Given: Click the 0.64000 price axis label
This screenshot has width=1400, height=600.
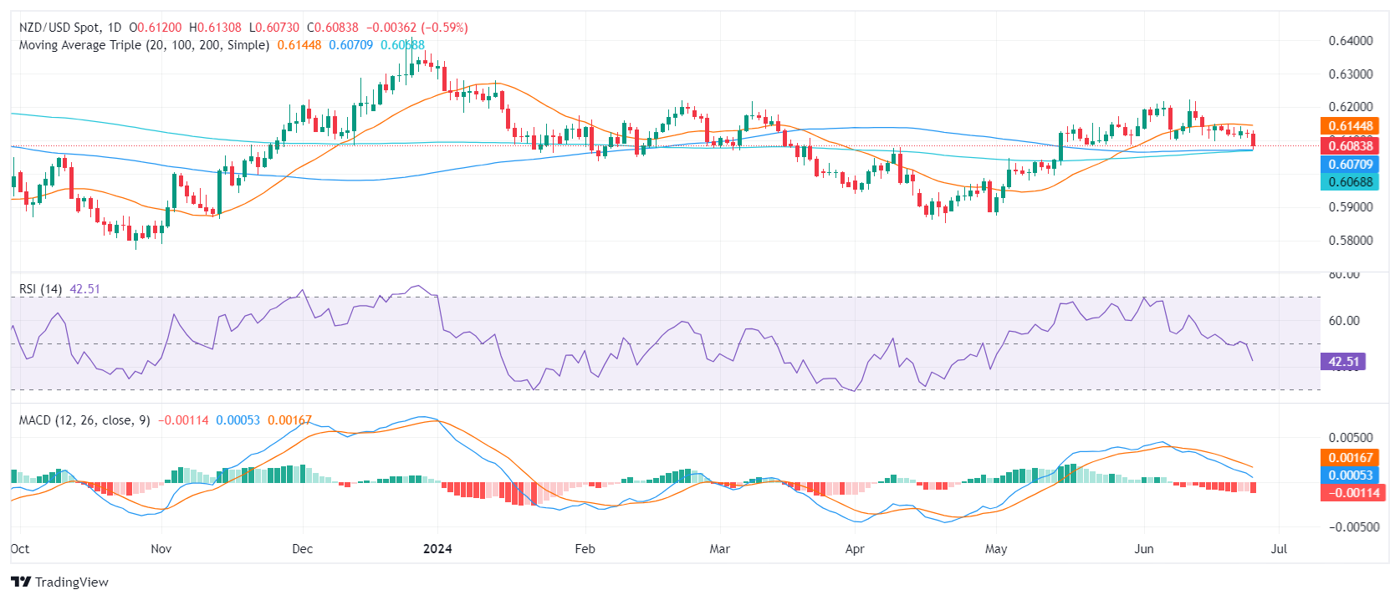Looking at the screenshot, I should (1350, 41).
